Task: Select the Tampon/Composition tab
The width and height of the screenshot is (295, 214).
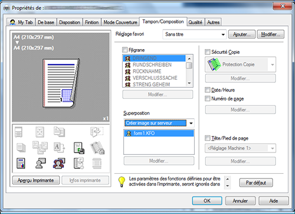Action: coord(163,21)
